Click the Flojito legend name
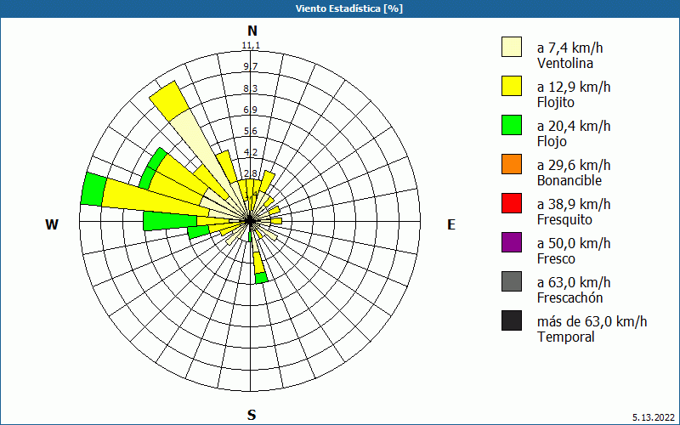 click(x=556, y=102)
